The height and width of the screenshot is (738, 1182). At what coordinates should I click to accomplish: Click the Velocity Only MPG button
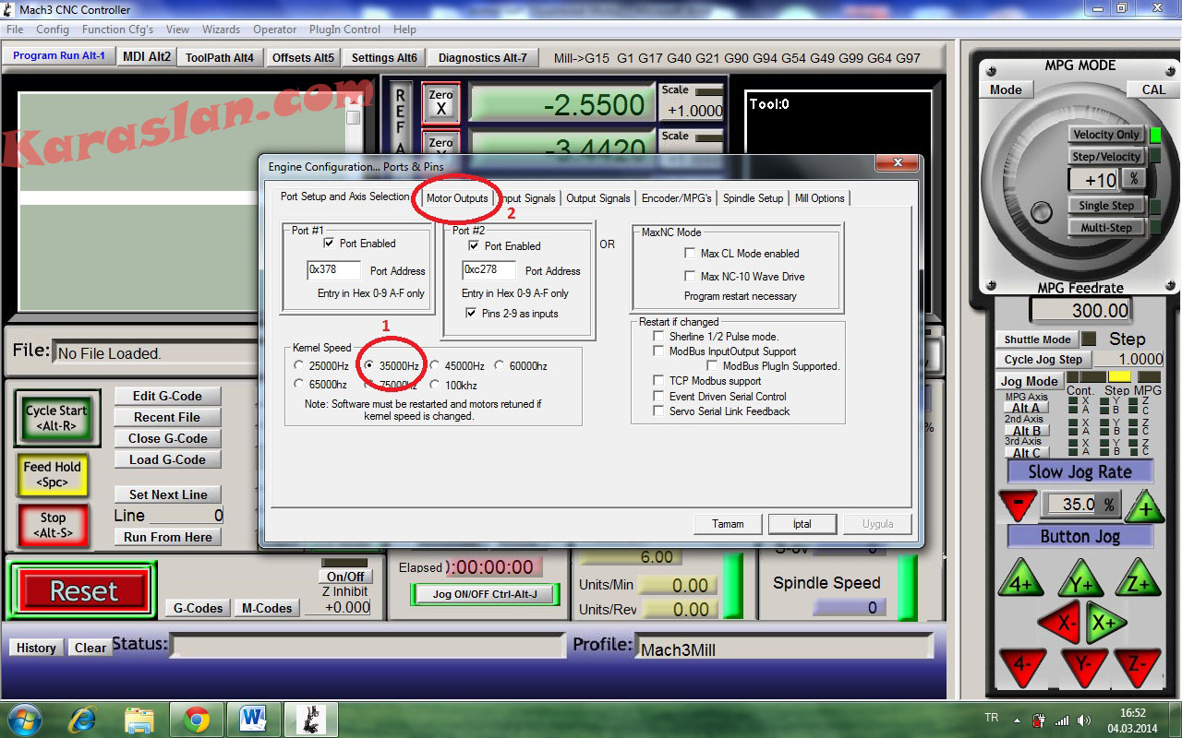coord(1106,135)
